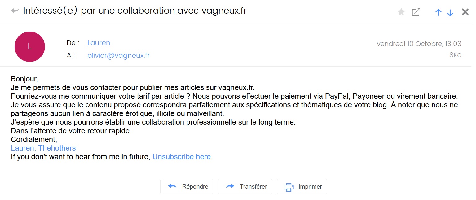Close the email with the X icon
The width and height of the screenshot is (476, 200).
pyautogui.click(x=465, y=12)
